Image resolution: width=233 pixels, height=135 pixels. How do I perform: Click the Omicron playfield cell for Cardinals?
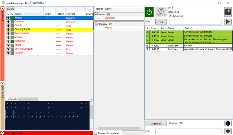[x=71, y=22]
